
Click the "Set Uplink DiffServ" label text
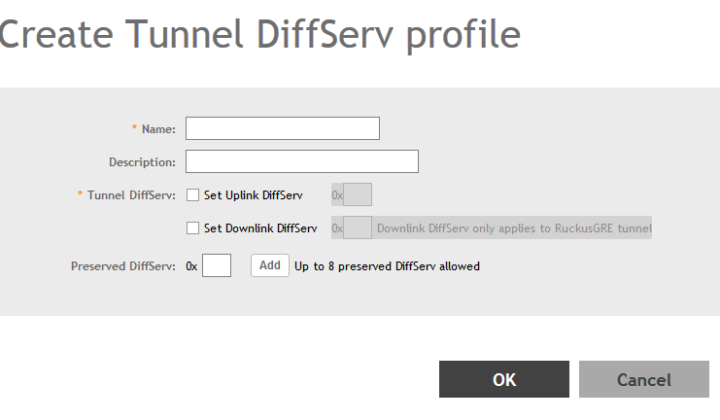click(x=253, y=194)
